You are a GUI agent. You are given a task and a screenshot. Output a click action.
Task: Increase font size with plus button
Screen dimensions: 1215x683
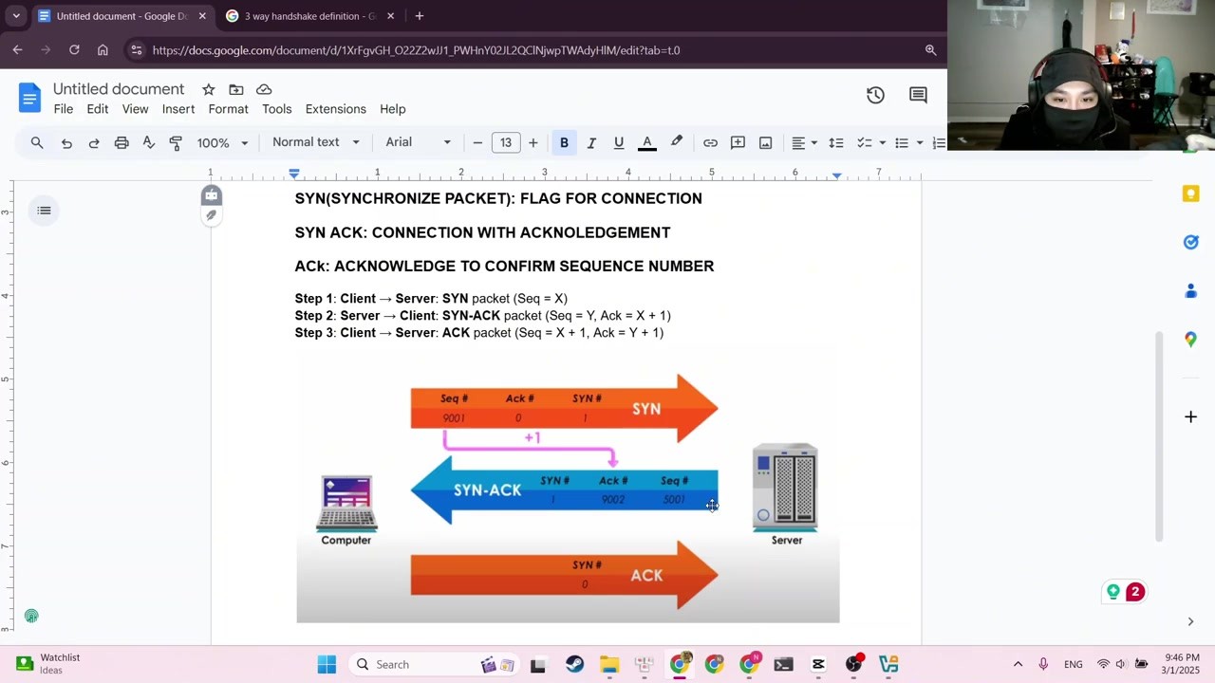(533, 143)
